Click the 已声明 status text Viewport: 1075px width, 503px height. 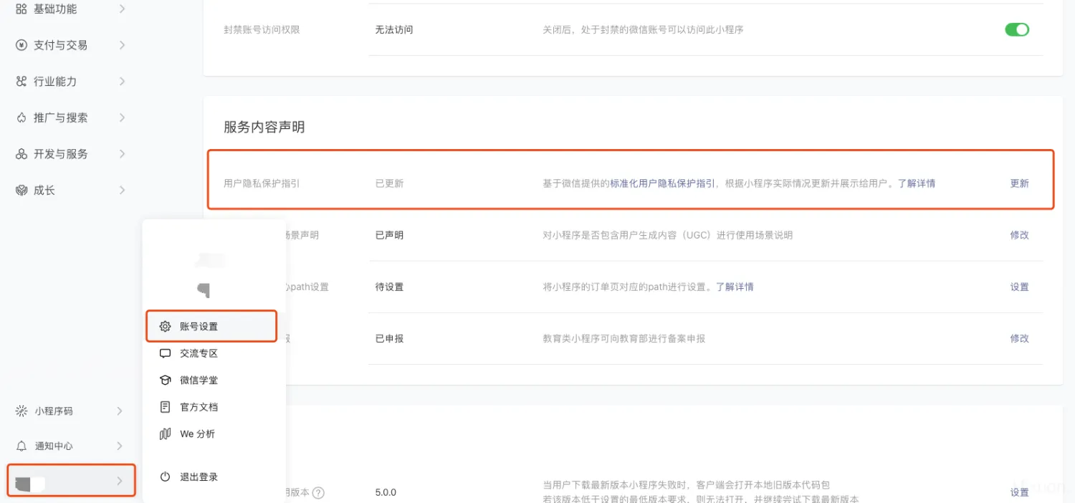(x=389, y=235)
